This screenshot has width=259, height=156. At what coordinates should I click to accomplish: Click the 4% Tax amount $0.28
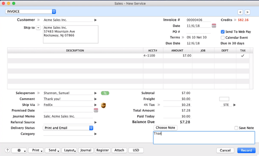[x=177, y=105]
